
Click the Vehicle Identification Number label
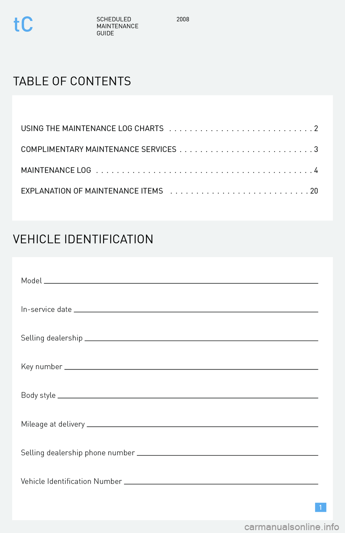72,481
